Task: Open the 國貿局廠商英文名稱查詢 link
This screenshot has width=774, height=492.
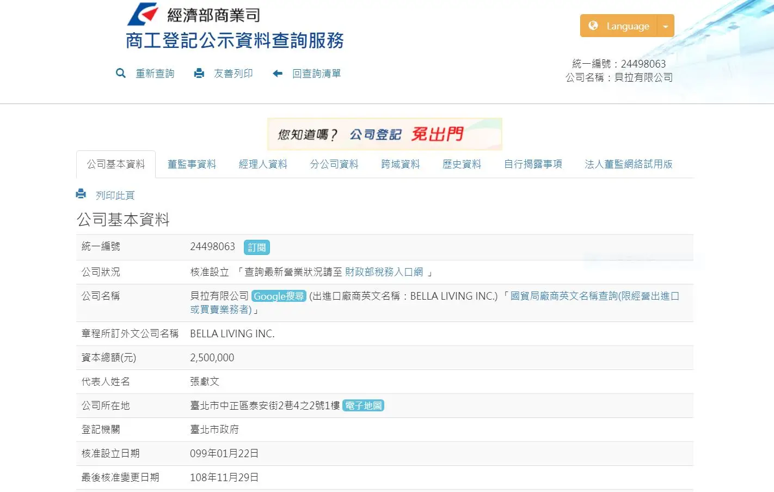Action: pyautogui.click(x=594, y=296)
